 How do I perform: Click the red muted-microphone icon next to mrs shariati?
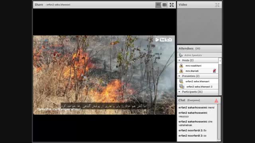coord(214,71)
